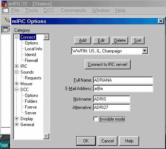Click Connect to IRC server! button
Screen dimensions: 166x149
(x=108, y=64)
